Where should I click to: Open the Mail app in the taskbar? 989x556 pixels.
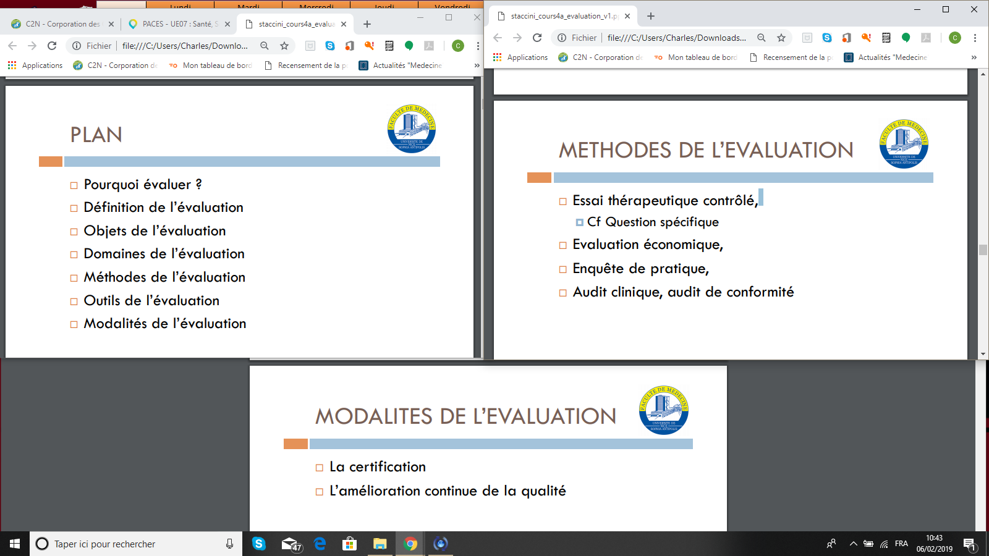[x=290, y=544]
